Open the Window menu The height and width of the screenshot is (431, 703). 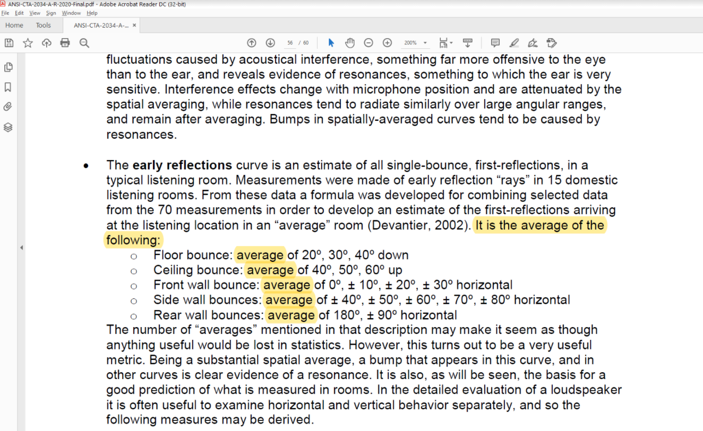[71, 13]
